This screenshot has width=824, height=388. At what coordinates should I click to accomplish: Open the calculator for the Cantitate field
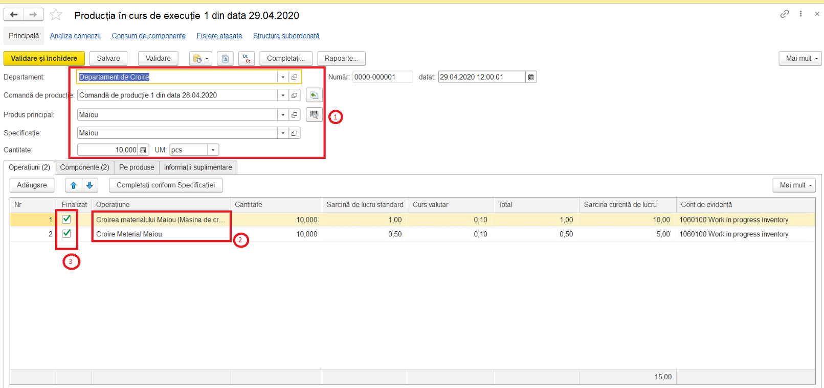[143, 150]
